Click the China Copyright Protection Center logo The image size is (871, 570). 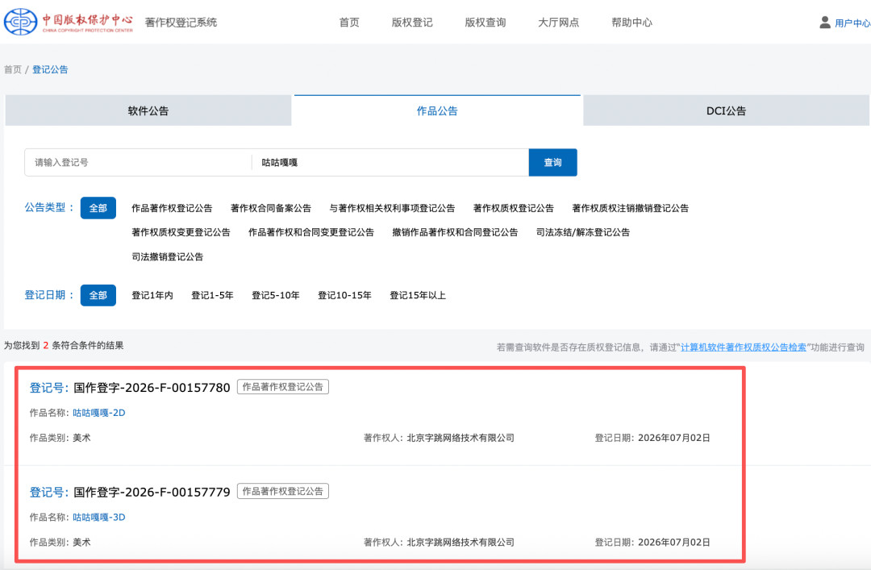[x=69, y=23]
